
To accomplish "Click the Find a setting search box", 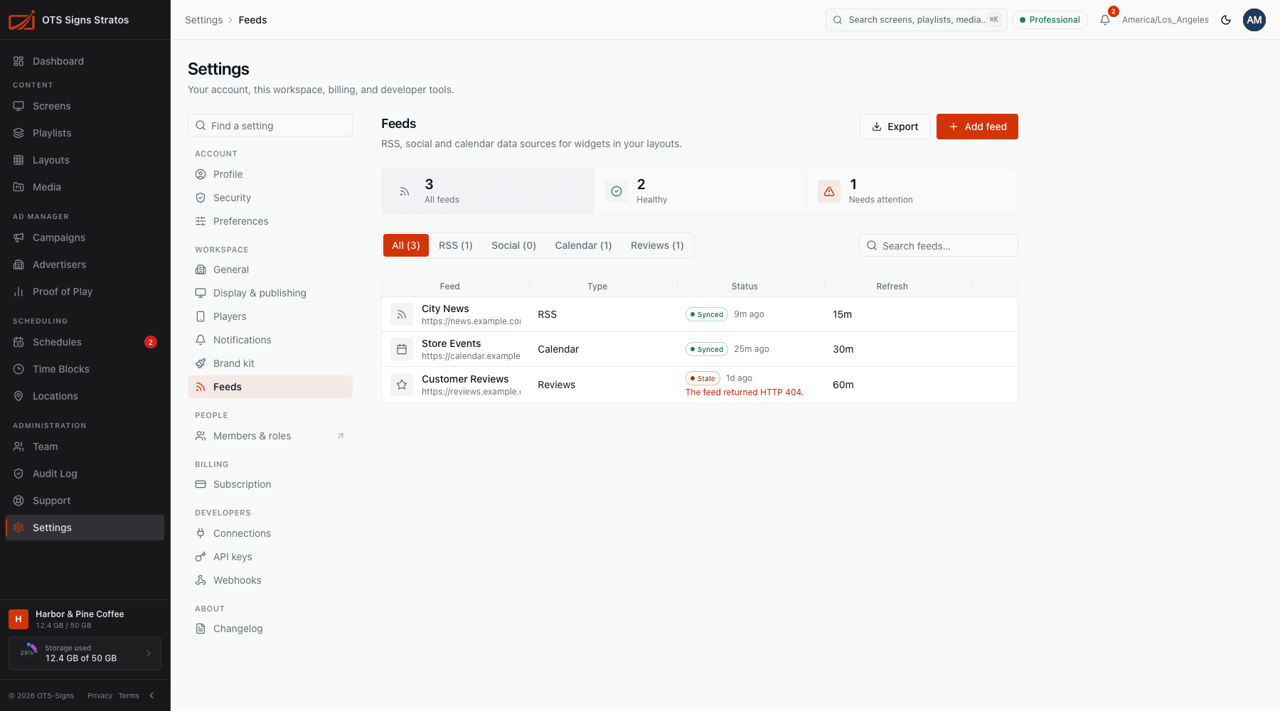I will point(270,125).
